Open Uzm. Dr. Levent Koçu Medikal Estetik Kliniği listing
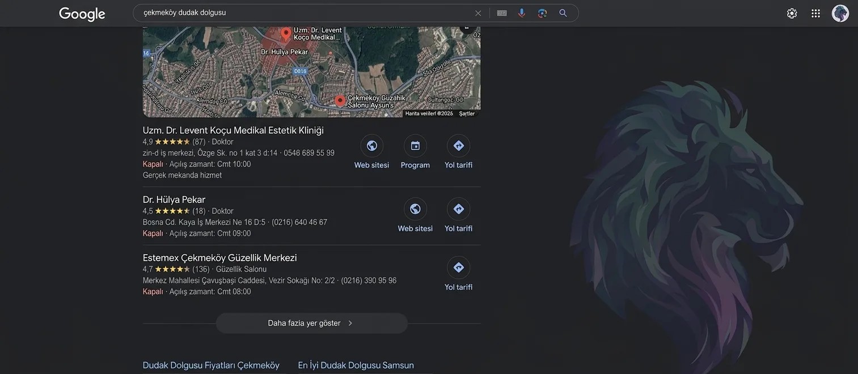Image resolution: width=858 pixels, height=374 pixels. tap(233, 130)
